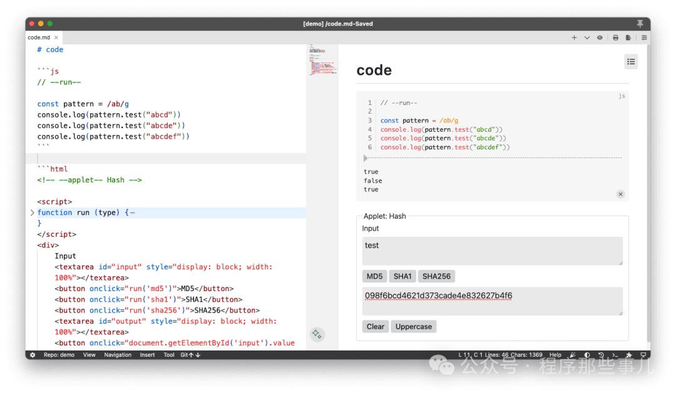
Task: Click the "<script>" tag line in editor
Action: click(x=54, y=201)
